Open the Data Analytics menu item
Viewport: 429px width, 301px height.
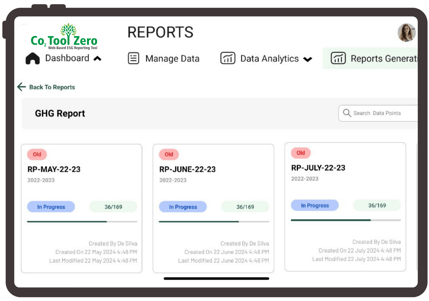pos(266,58)
